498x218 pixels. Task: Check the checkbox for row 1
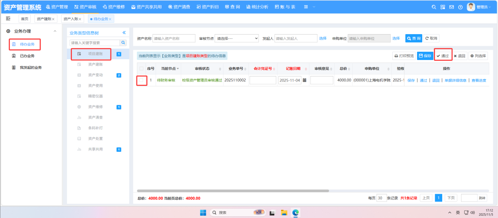pos(141,80)
